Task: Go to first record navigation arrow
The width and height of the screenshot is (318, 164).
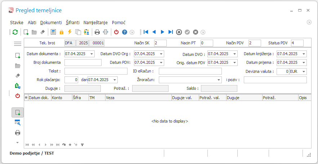Action: [x=146, y=32]
